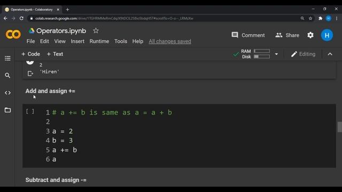Open the Help menu
Image resolution: width=342 pixels, height=192 pixels.
(138, 42)
